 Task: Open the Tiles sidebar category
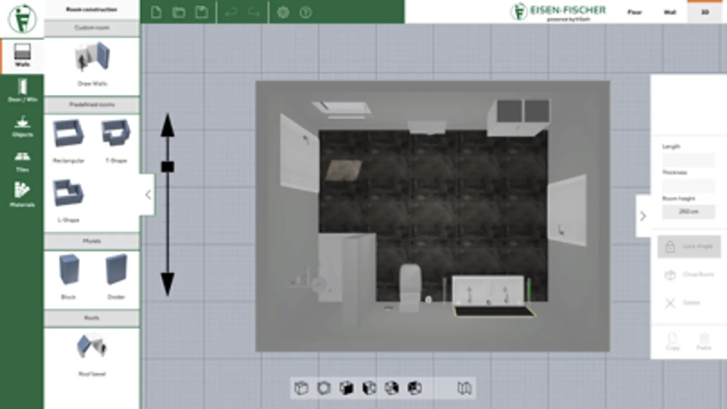click(22, 161)
